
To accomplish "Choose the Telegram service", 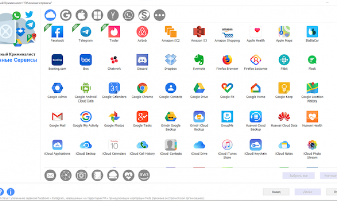I will pos(86,32).
